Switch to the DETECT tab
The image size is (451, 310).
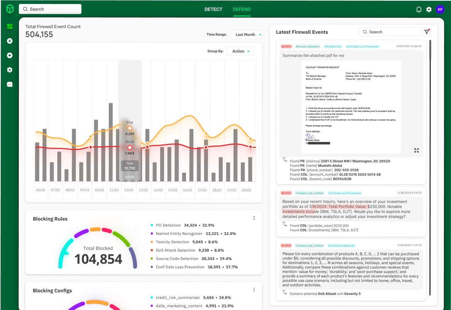click(213, 9)
